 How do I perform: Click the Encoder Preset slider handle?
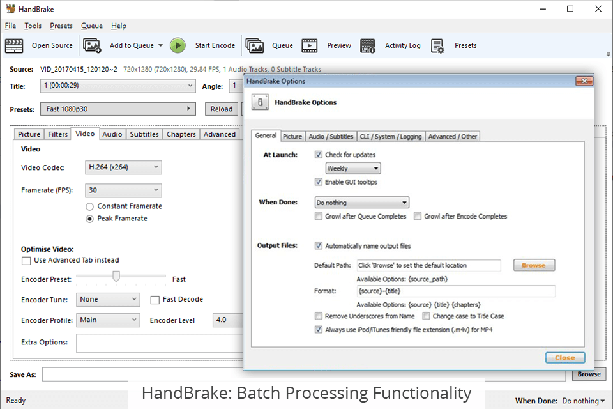(116, 276)
